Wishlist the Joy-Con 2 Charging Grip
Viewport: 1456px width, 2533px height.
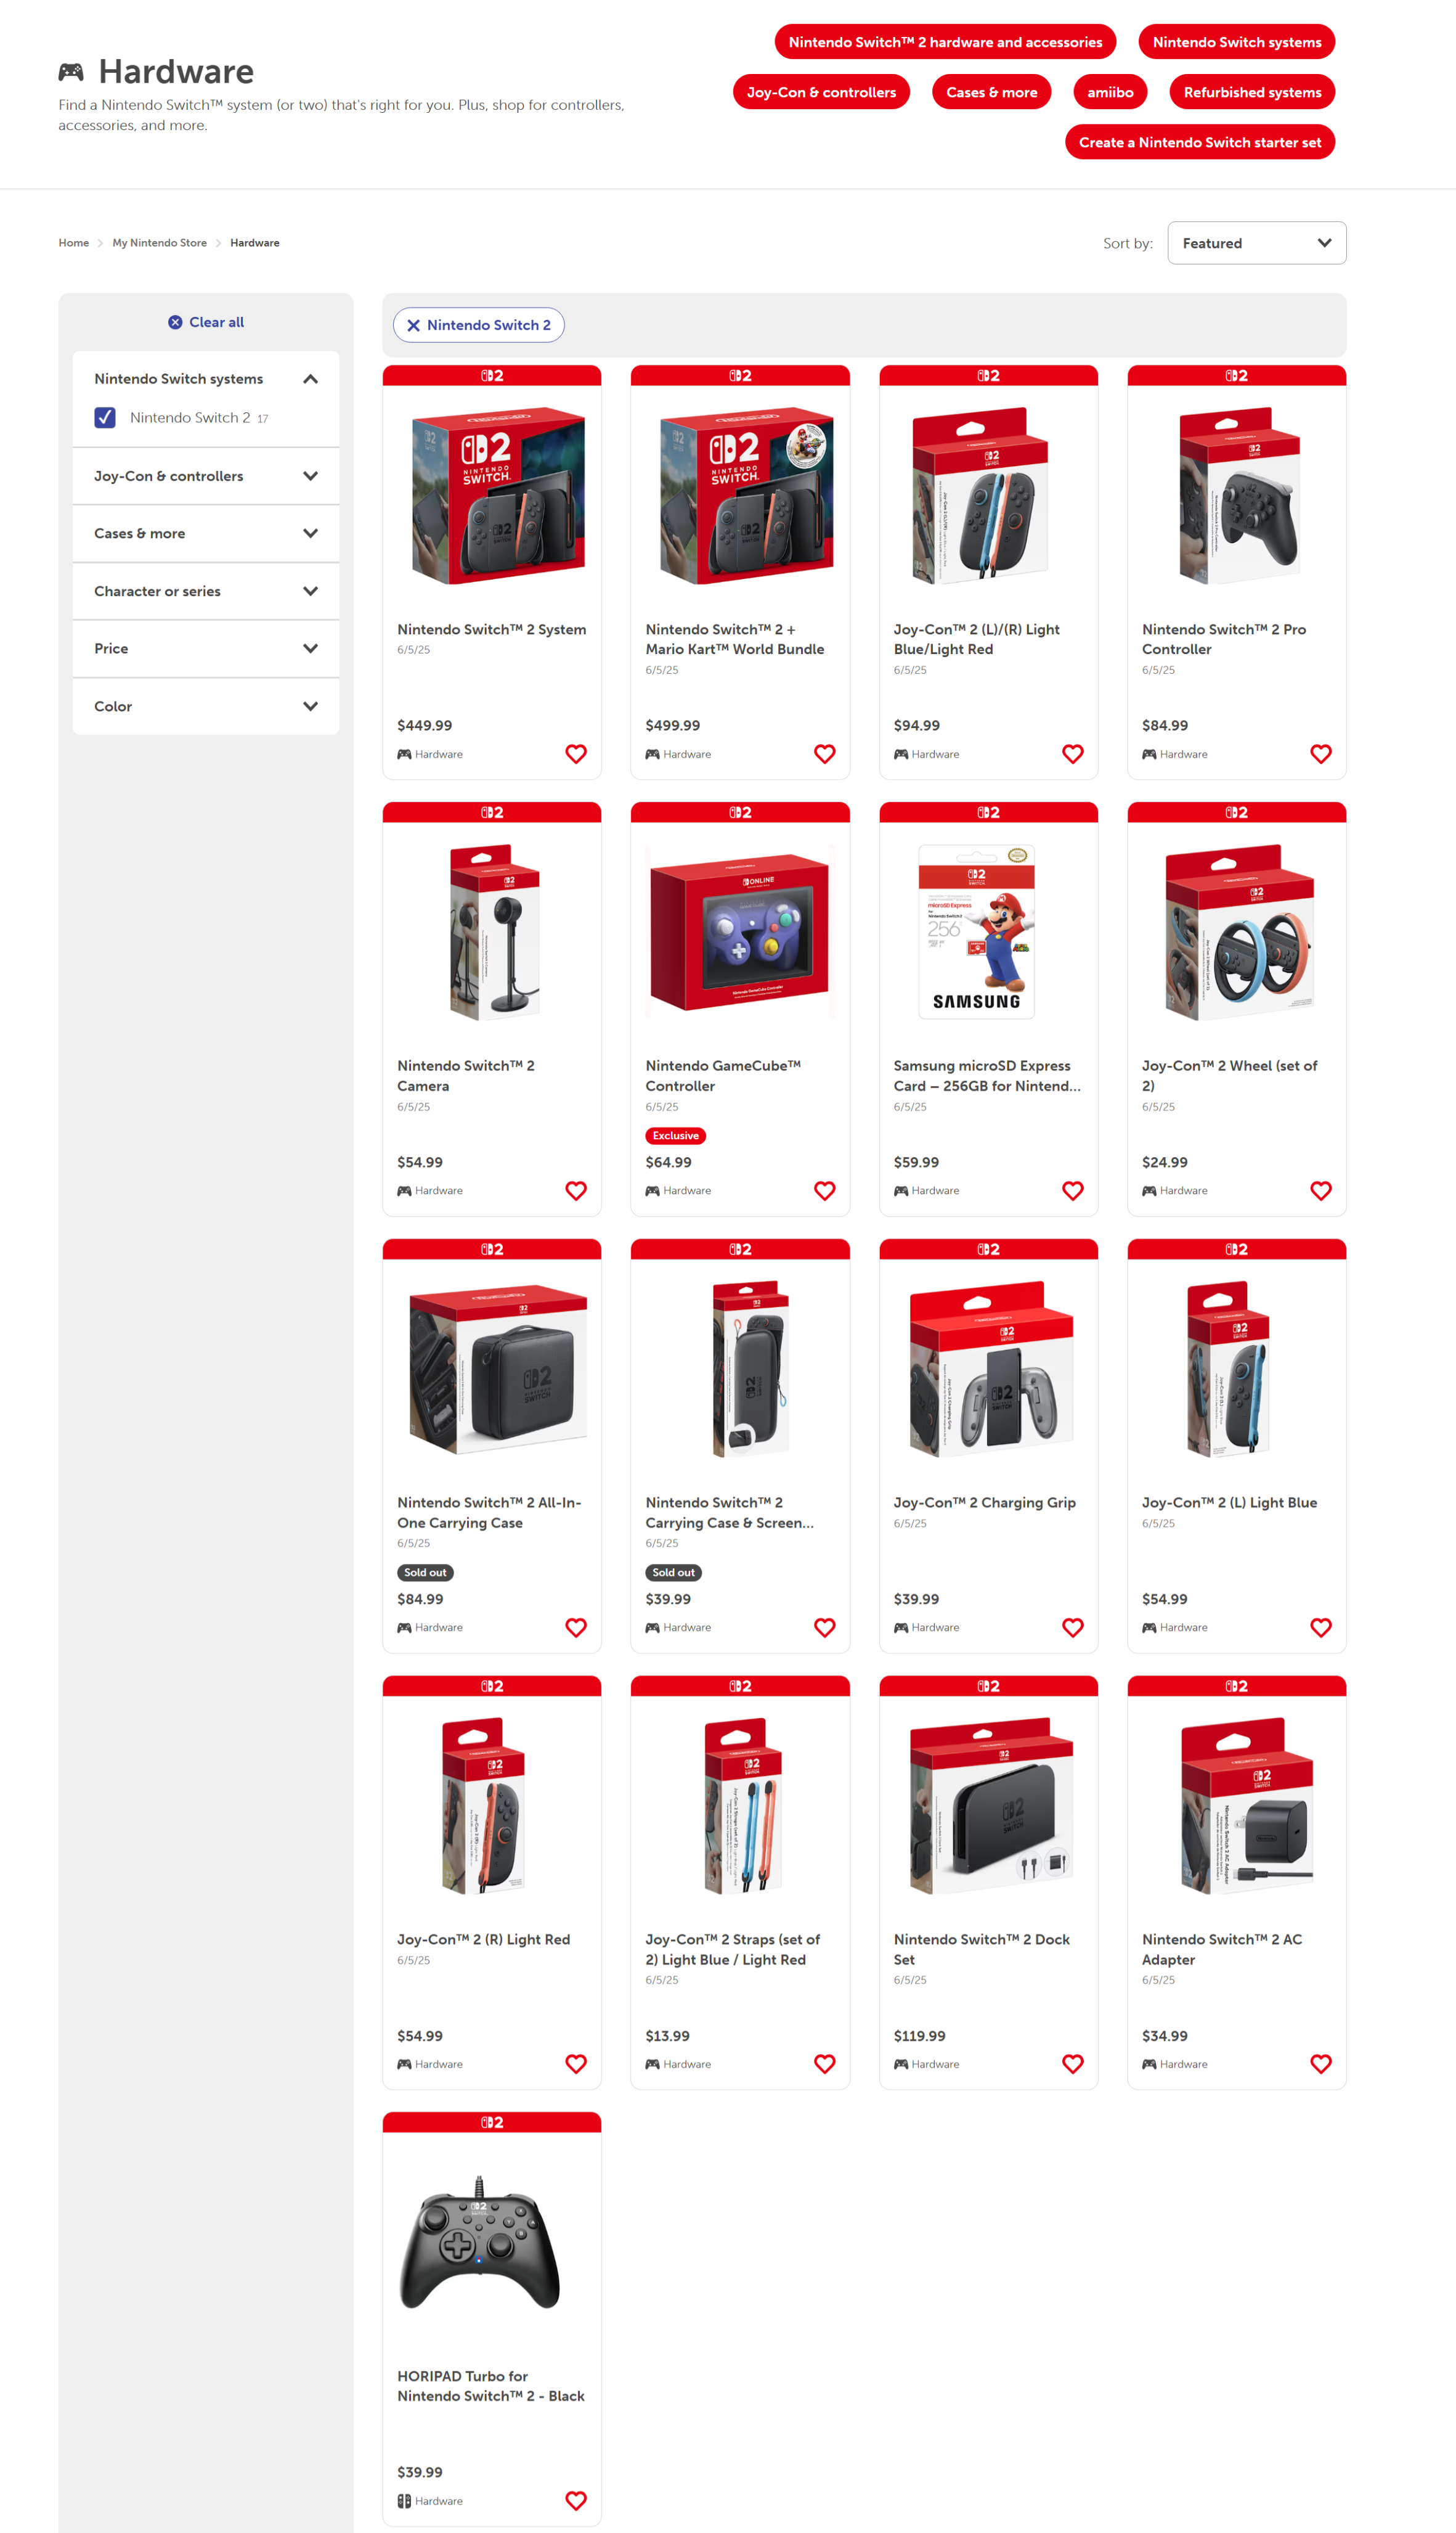(x=1072, y=1627)
